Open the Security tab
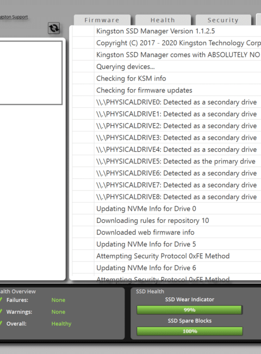Screen dimensions: 261x354 [x=223, y=20]
